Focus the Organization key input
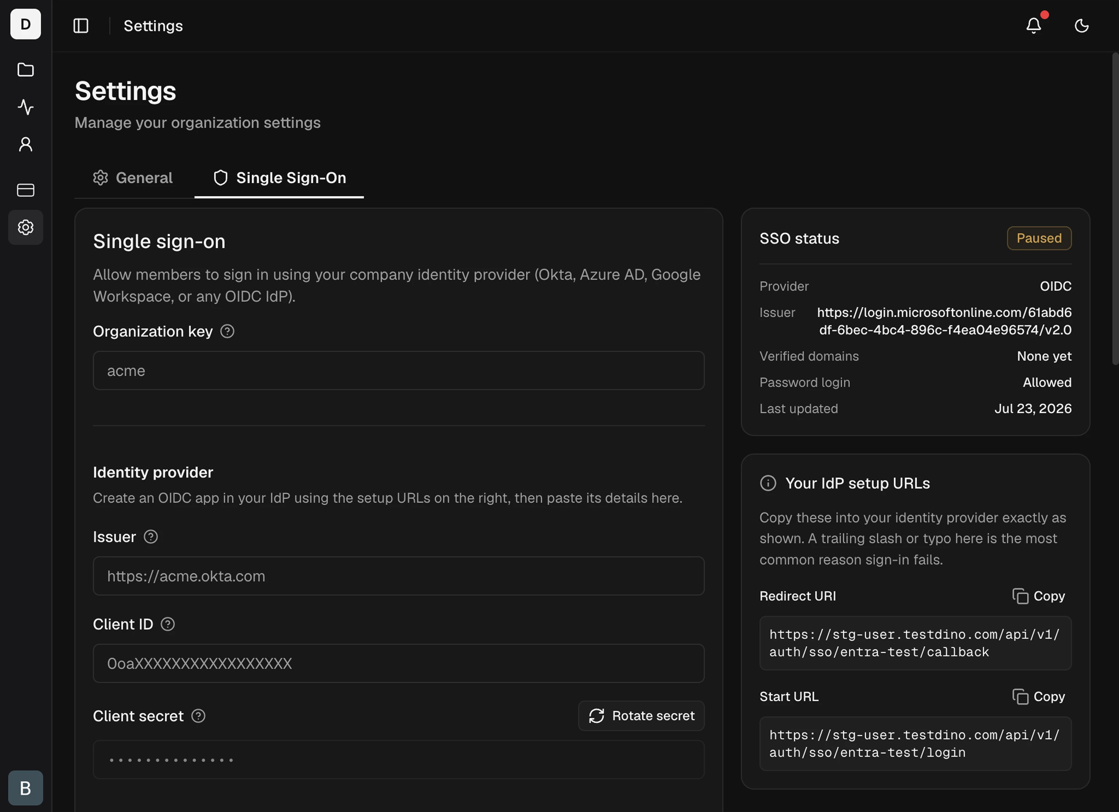This screenshot has width=1119, height=812. (x=398, y=371)
